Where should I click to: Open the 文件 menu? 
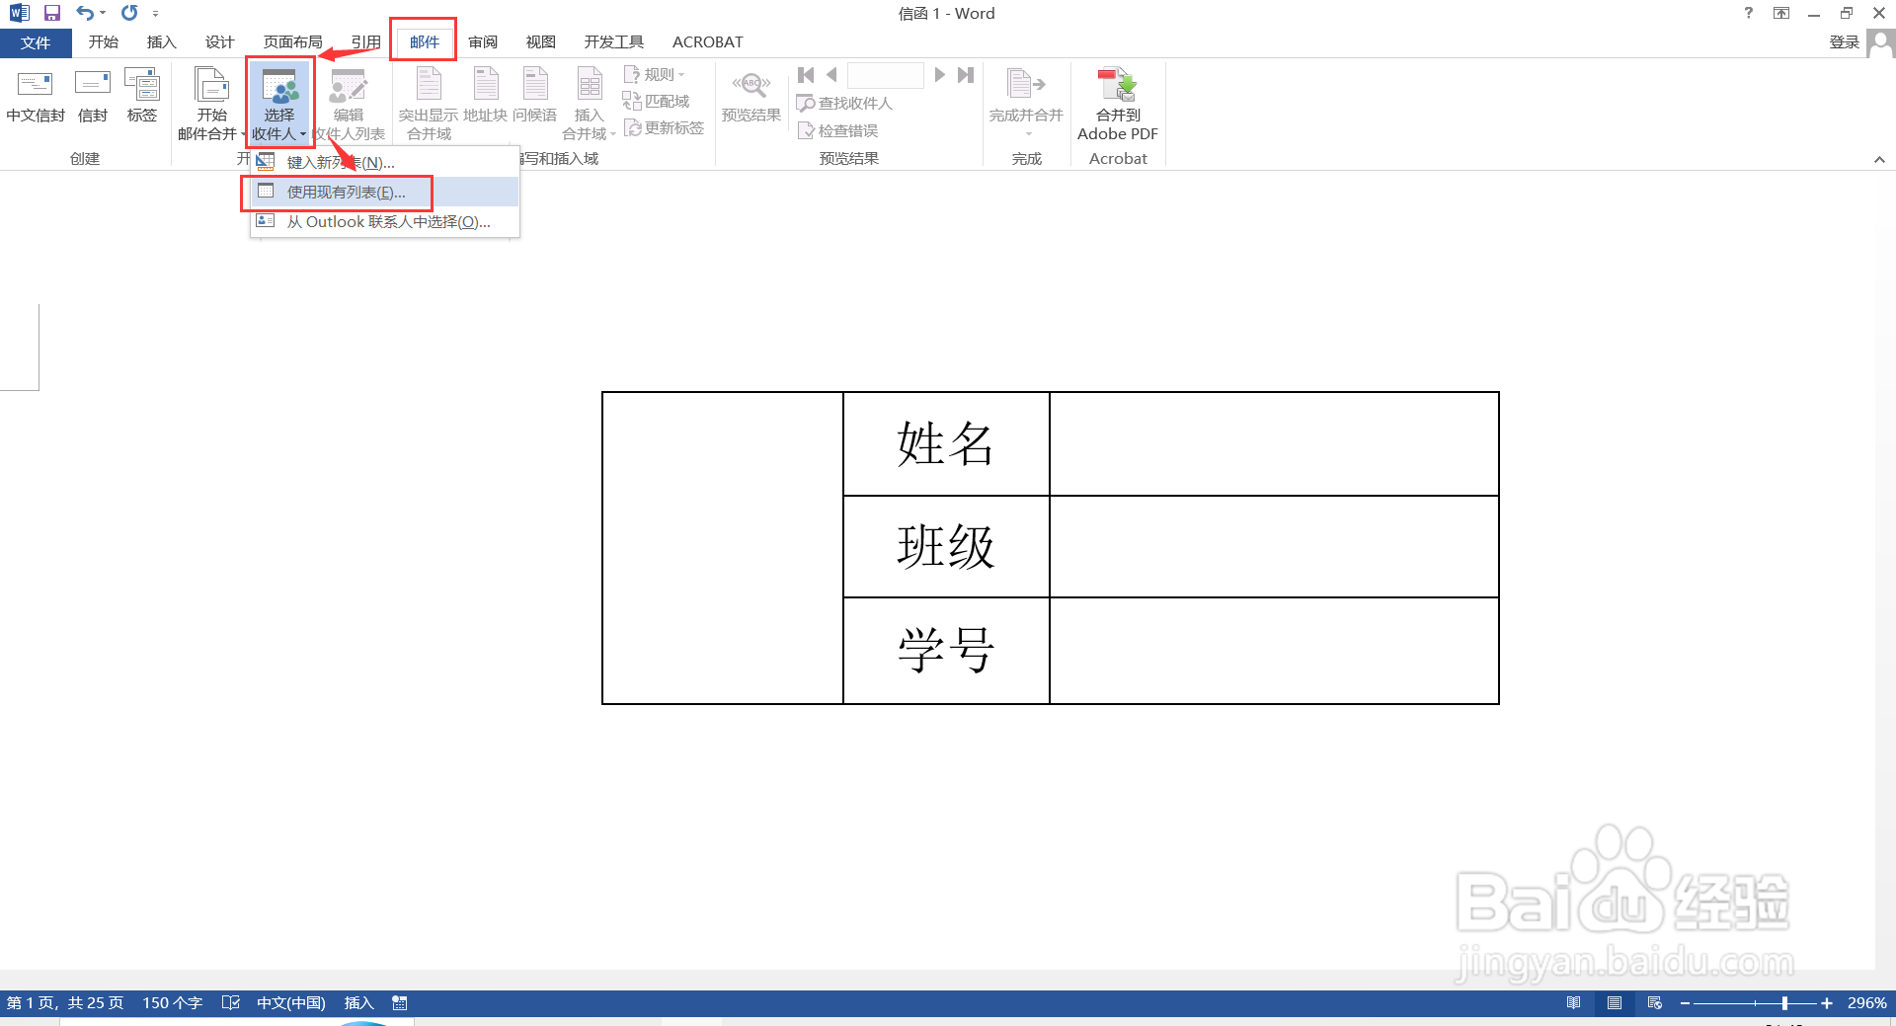tap(36, 41)
